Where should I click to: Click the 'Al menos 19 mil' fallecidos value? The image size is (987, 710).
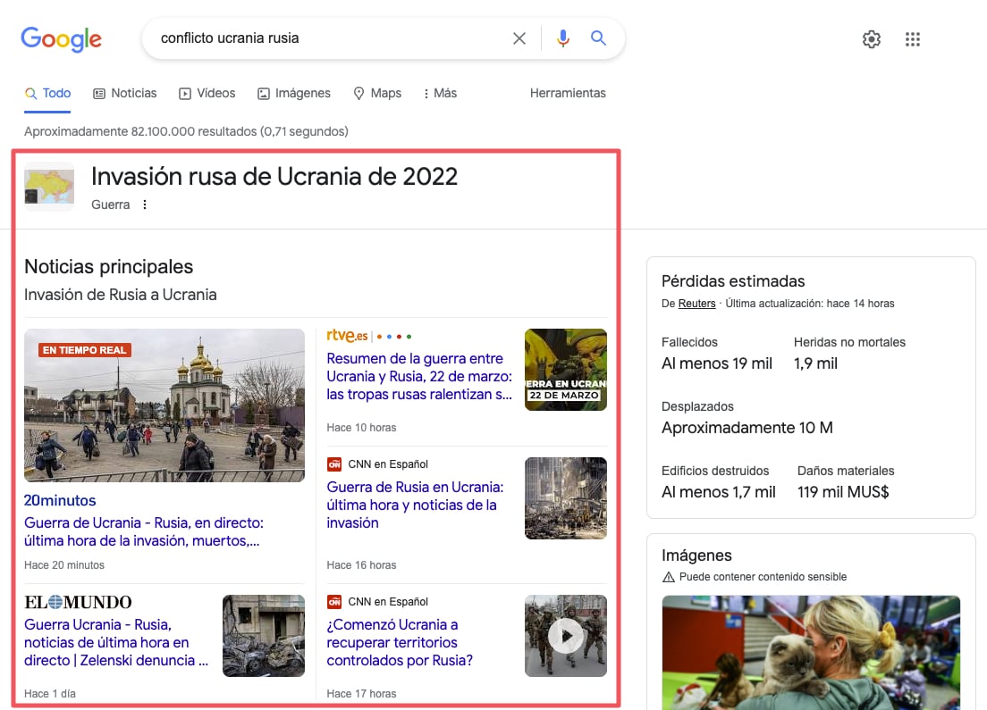(x=717, y=363)
